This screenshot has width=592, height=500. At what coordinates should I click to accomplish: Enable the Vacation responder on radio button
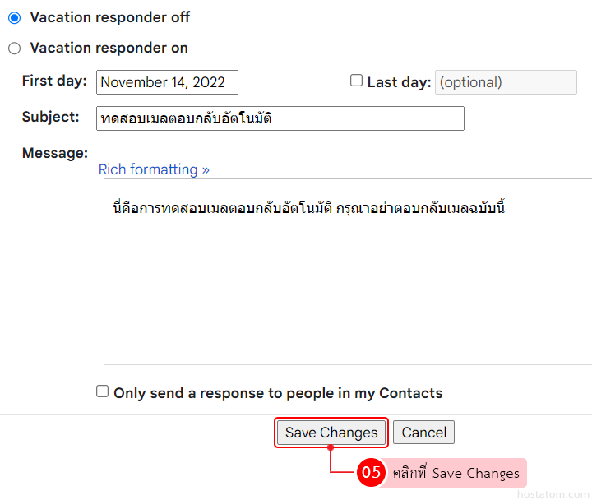(14, 49)
